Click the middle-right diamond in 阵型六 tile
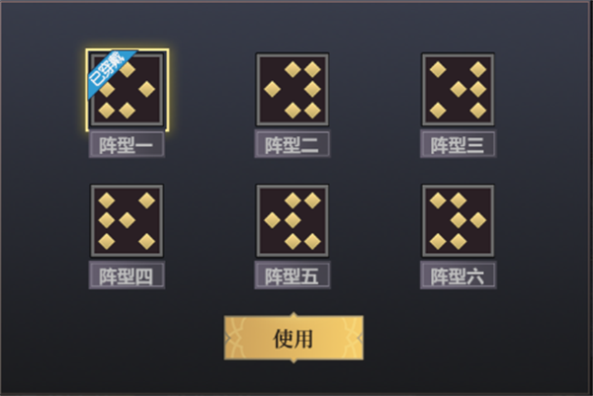 (x=478, y=220)
